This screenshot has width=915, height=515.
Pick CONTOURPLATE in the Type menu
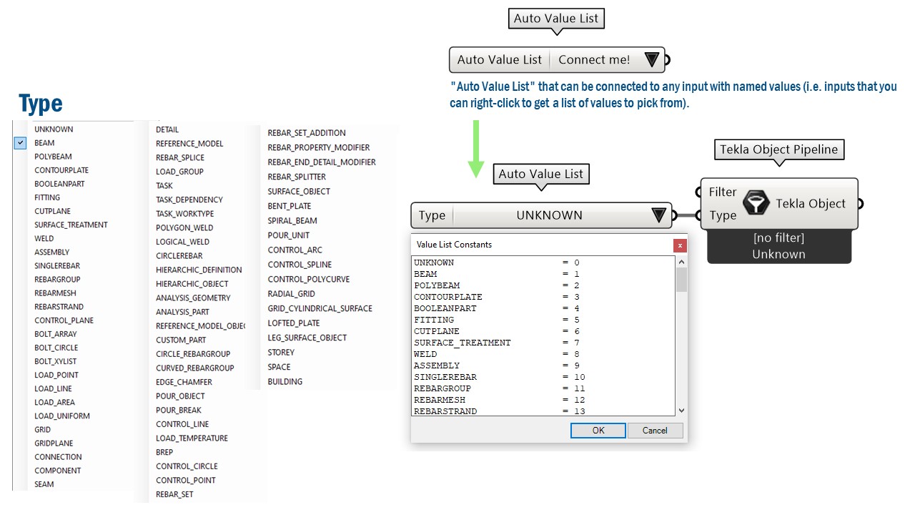pos(61,170)
